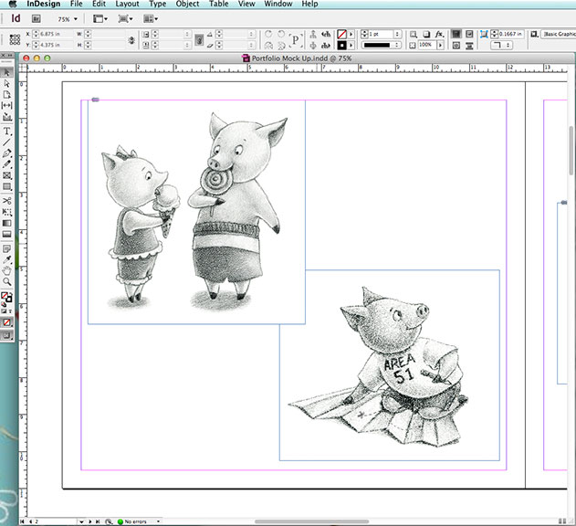Select the Selection tool arrow
This screenshot has height=526, width=576.
(7, 71)
